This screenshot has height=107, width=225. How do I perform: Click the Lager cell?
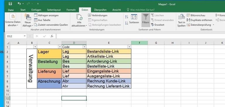(49, 54)
